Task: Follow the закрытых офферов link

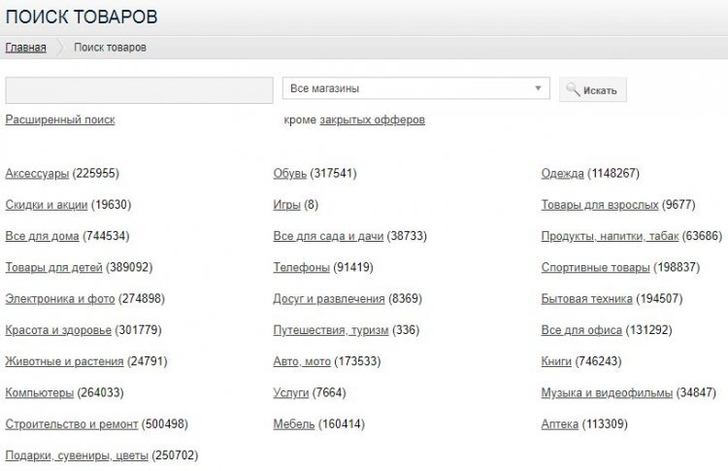Action: 372,119
